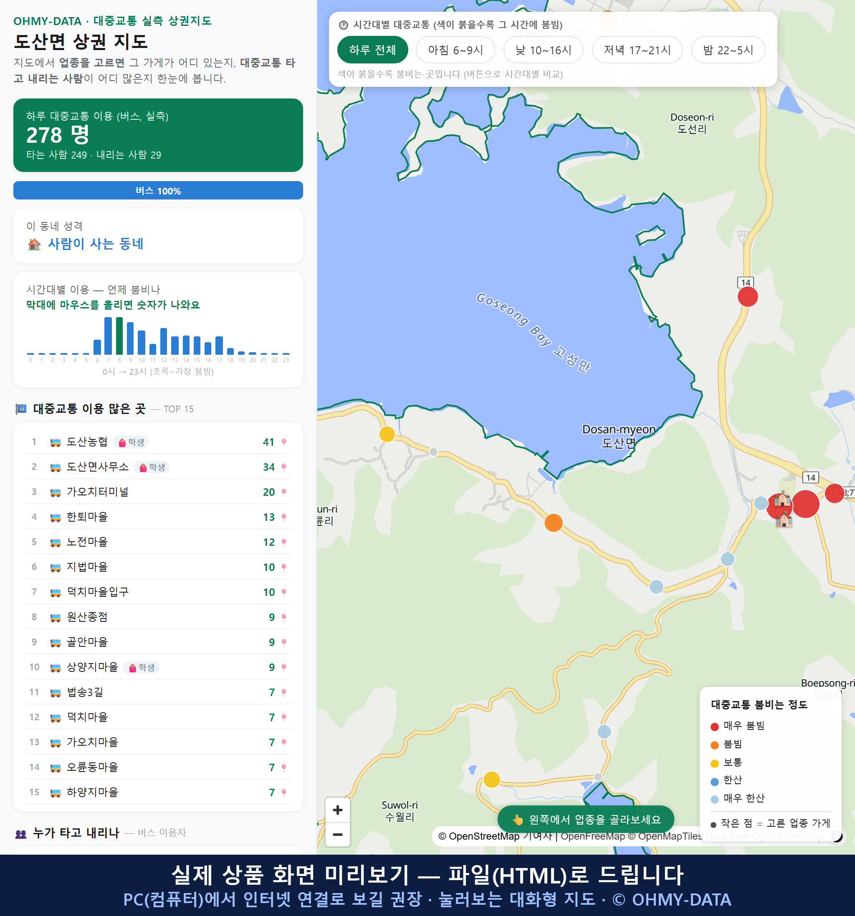Click the yellow marker near Suwol-ri

(x=491, y=780)
